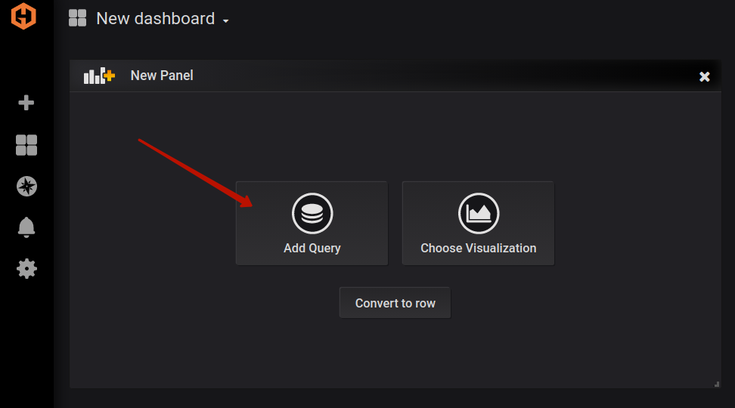735x408 pixels.
Task: Click the New Panel title text
Action: [x=162, y=76]
